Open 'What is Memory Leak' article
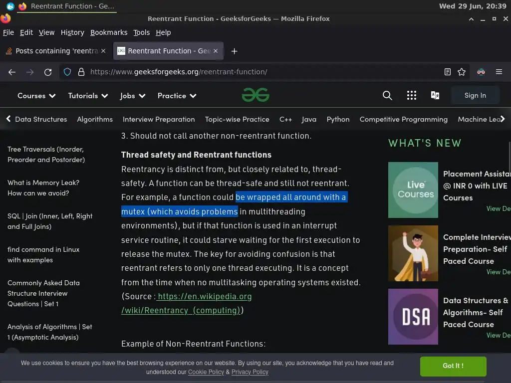This screenshot has height=383, width=511. [43, 188]
